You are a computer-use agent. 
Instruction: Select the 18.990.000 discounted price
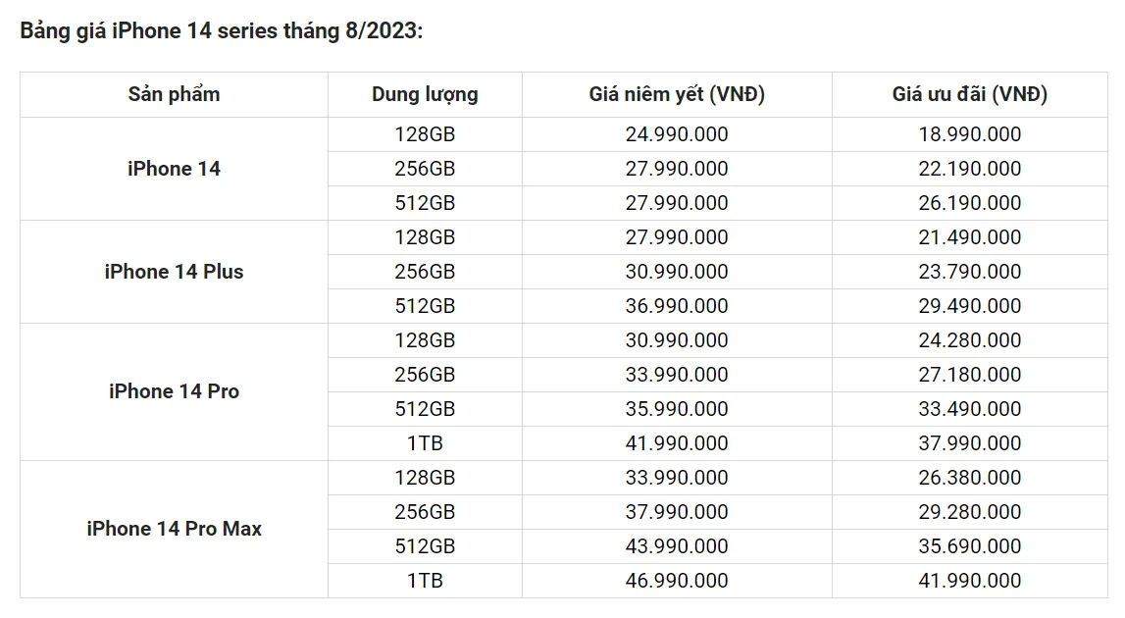970,134
